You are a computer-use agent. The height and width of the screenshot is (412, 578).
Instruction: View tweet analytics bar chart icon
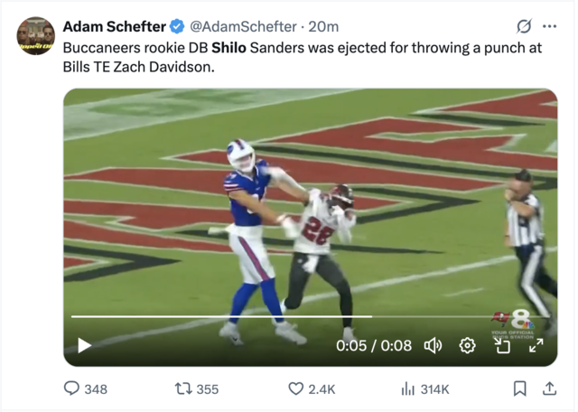407,389
